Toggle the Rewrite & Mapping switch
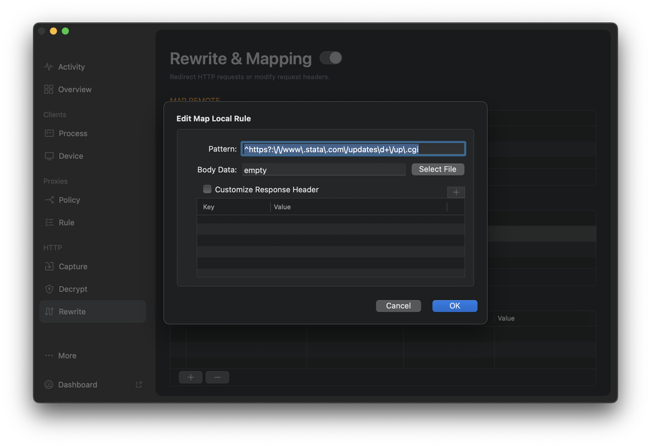This screenshot has height=447, width=651. pos(330,58)
